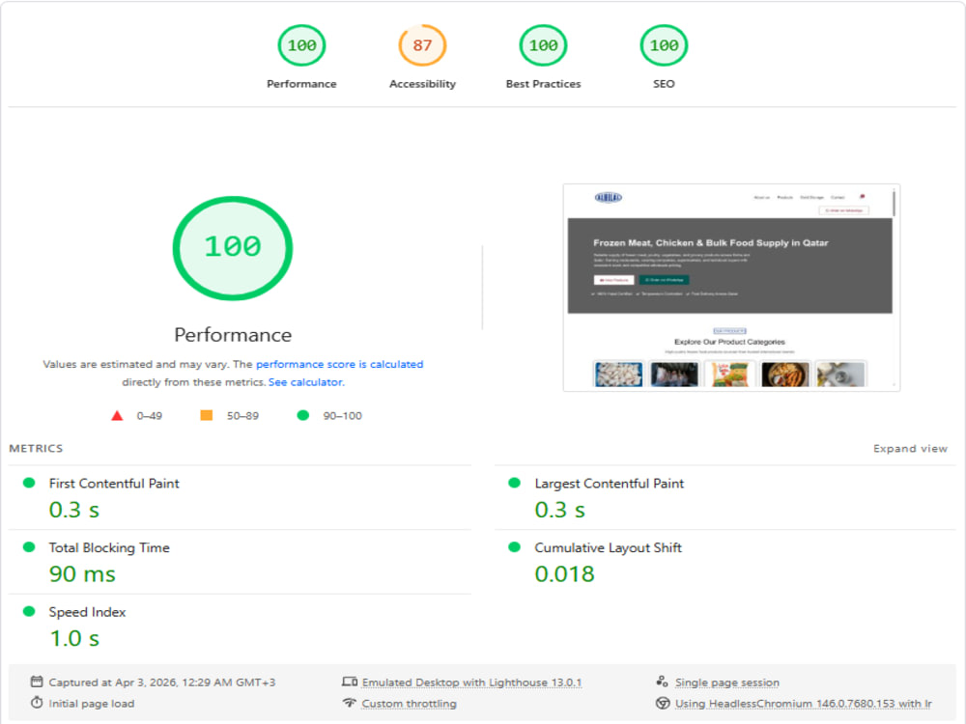Click the page screenshot thumbnail
966x724 pixels.
point(731,288)
